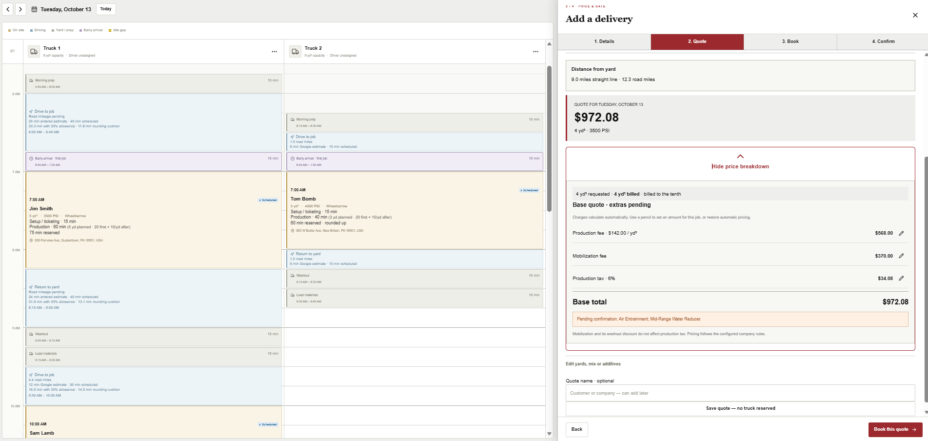Edit Mobilization fee with pencil icon
Image resolution: width=928 pixels, height=441 pixels.
pos(901,256)
